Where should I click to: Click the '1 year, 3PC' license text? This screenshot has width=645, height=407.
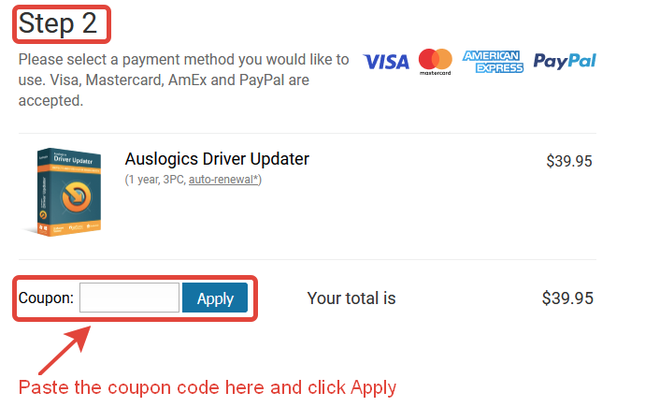coord(157,180)
